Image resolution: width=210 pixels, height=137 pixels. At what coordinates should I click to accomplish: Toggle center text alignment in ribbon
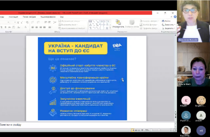coord(37,27)
